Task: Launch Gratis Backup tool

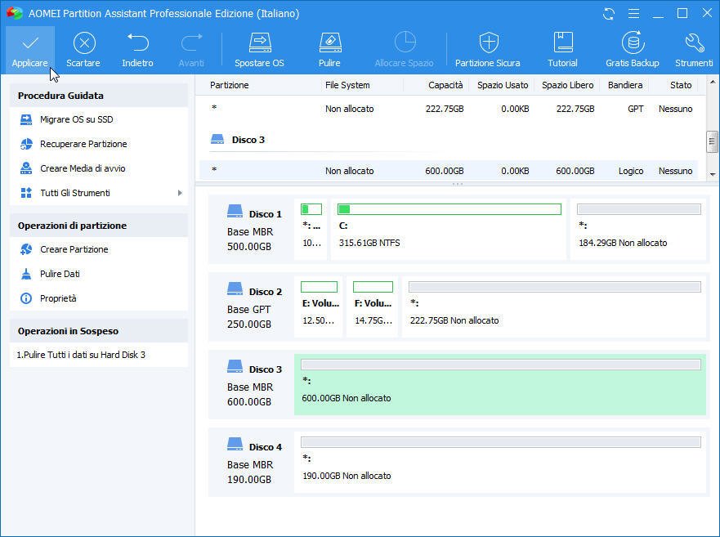Action: [x=633, y=43]
